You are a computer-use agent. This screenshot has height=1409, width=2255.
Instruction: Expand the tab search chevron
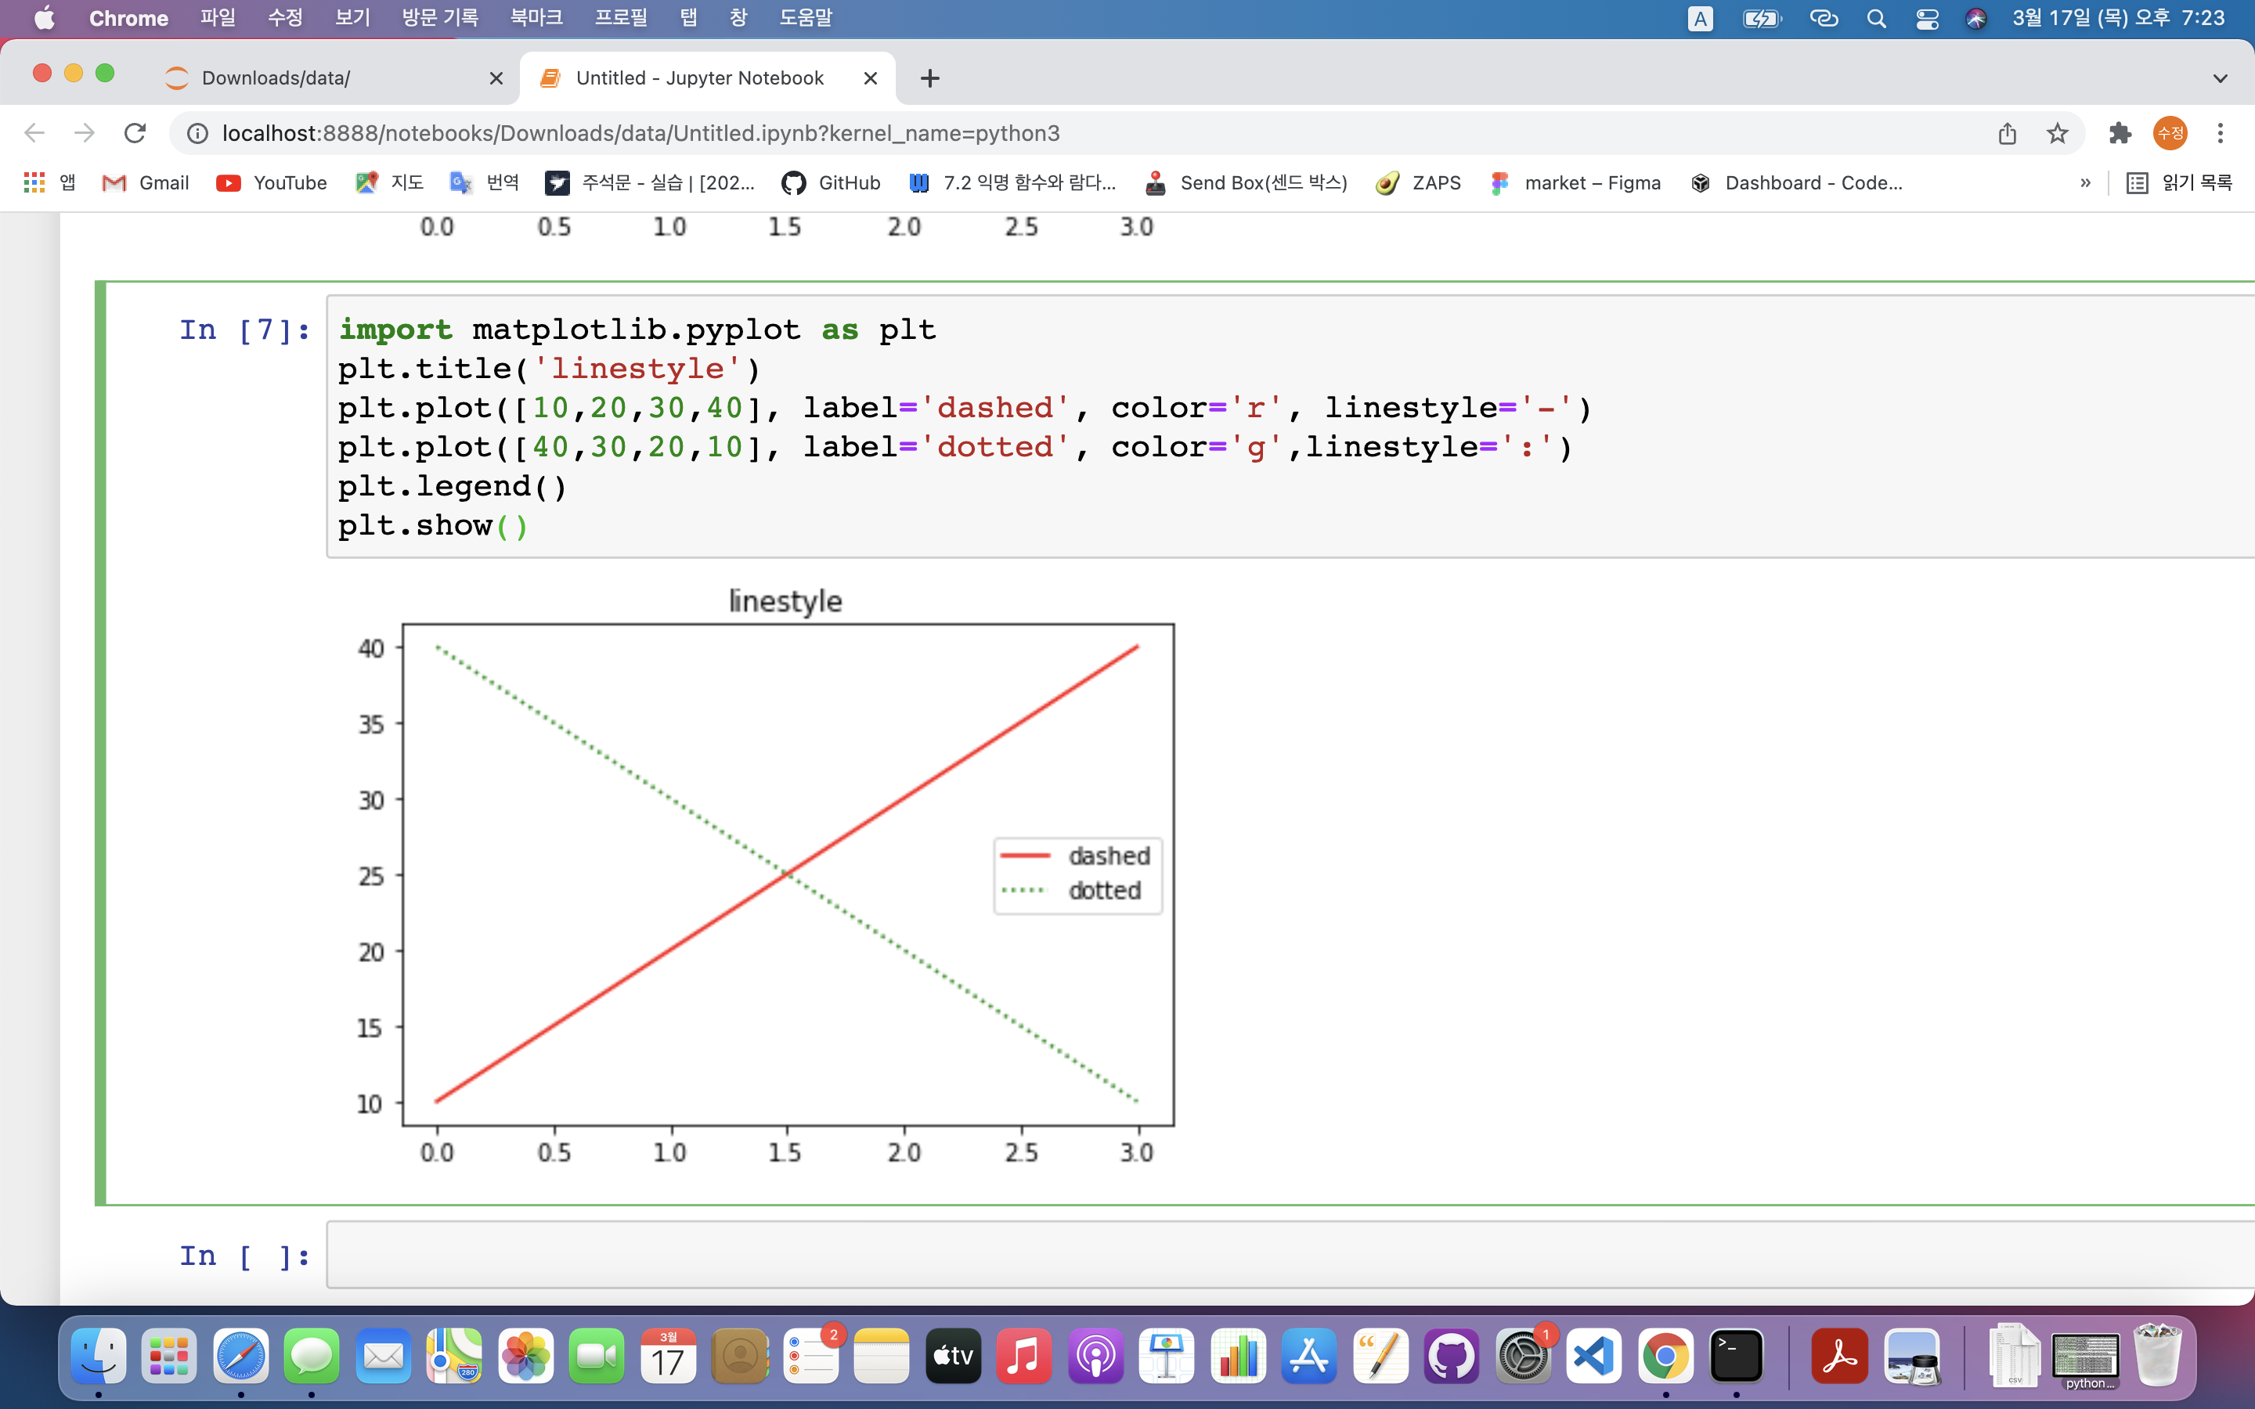tap(2221, 78)
